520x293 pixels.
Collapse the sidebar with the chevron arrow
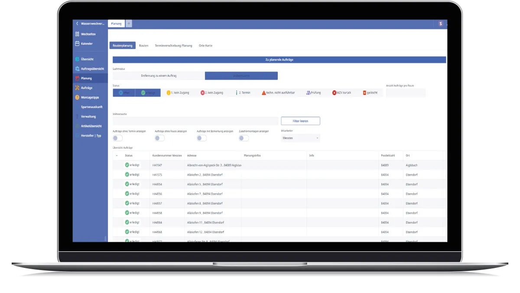pyautogui.click(x=77, y=24)
